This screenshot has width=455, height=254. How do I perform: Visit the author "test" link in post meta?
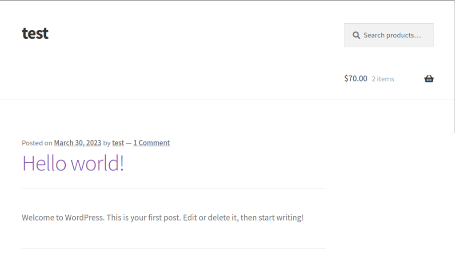(118, 143)
